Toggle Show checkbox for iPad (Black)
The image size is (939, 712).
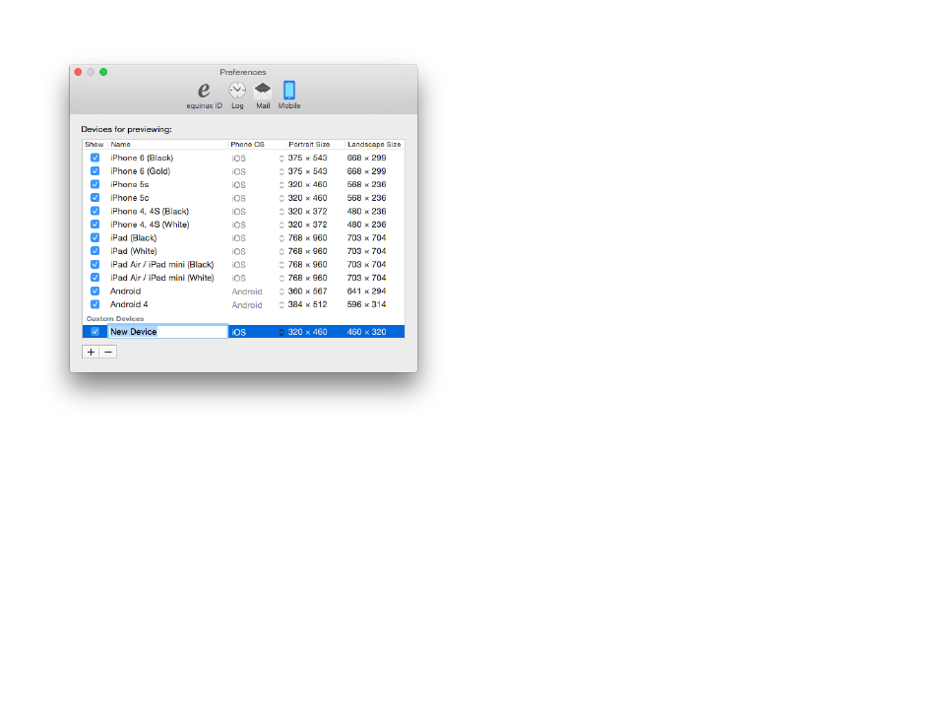pos(94,237)
